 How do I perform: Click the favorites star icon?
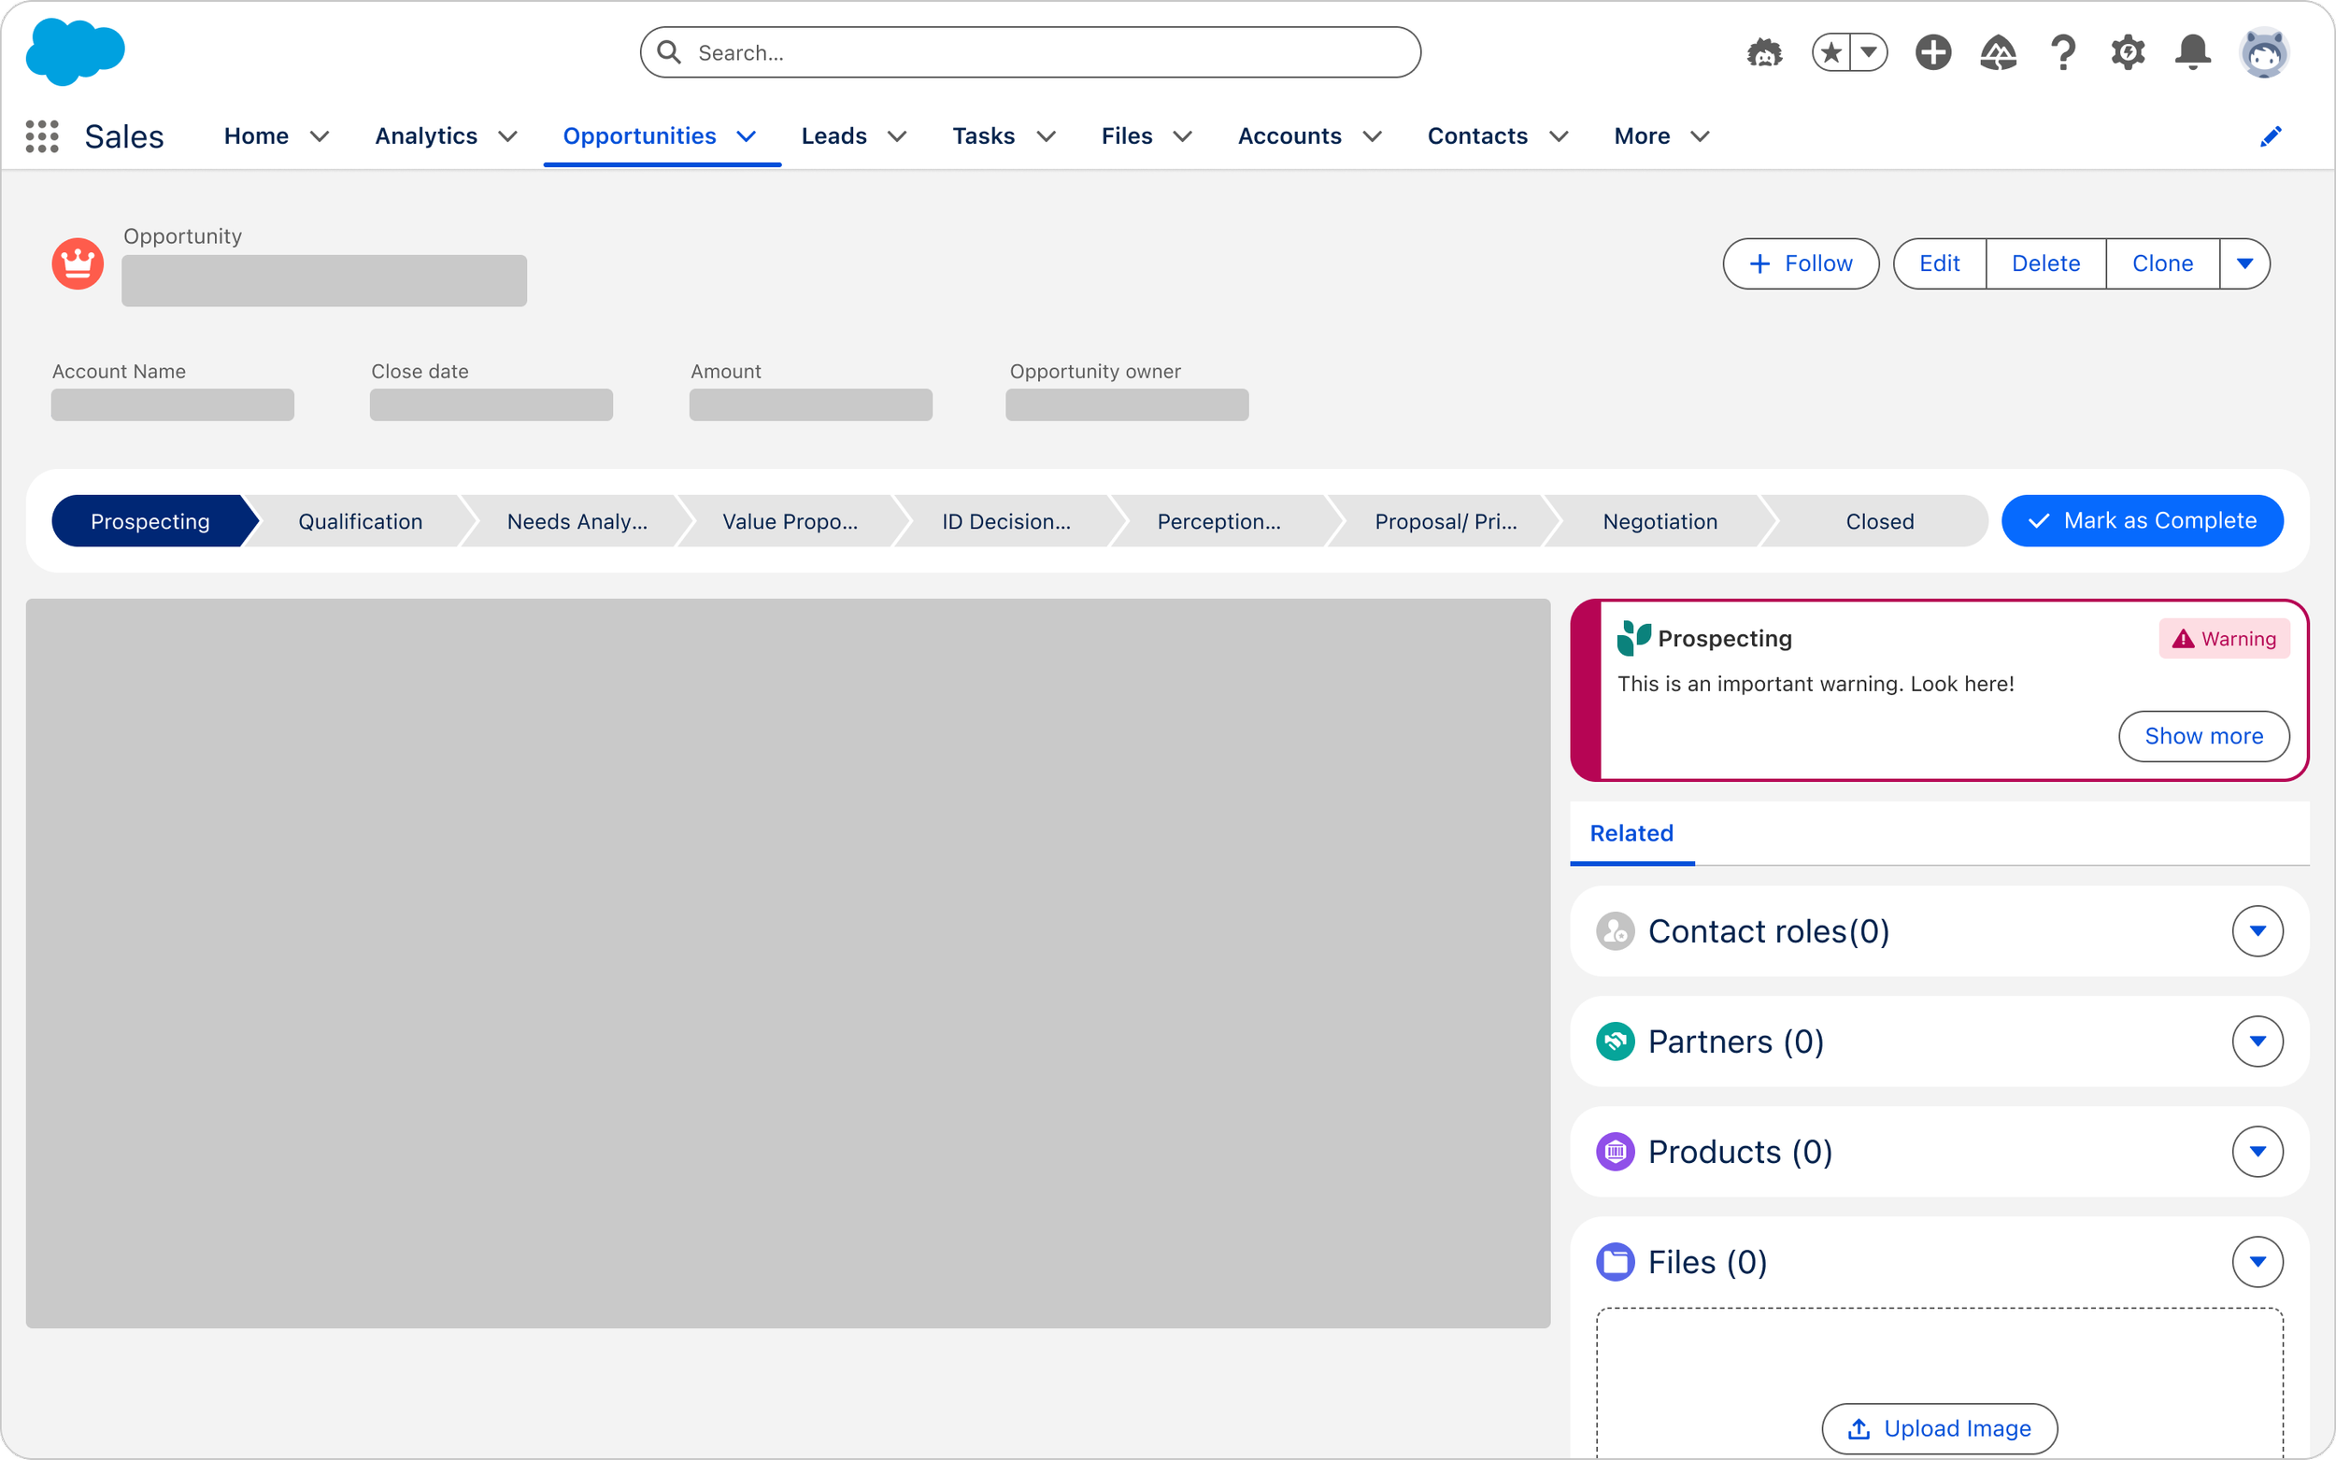click(x=1830, y=52)
